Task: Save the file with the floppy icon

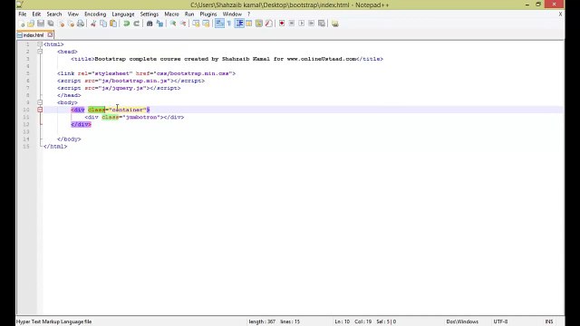Action: point(41,24)
